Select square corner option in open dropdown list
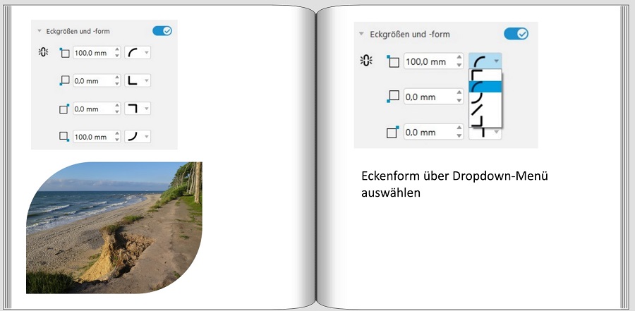This screenshot has height=311, width=635. pos(485,75)
